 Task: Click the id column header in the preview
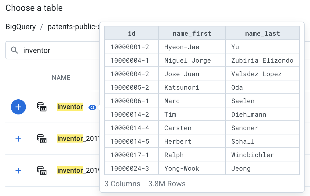coord(131,33)
